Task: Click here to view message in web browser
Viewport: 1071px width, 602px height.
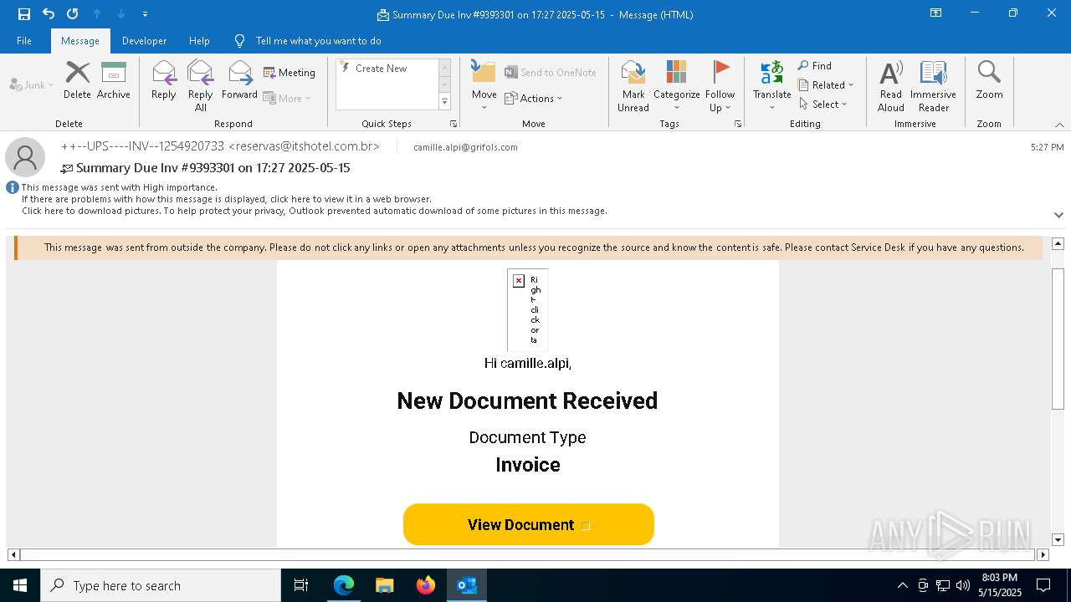Action: [x=227, y=199]
